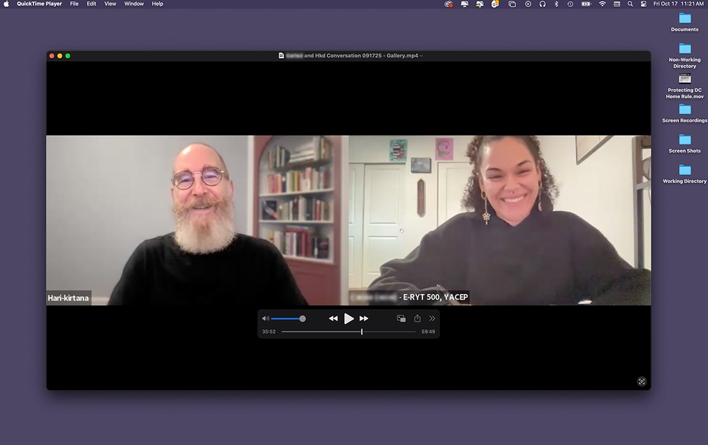This screenshot has width=708, height=445.
Task: Open the Window menu
Action: coord(134,4)
